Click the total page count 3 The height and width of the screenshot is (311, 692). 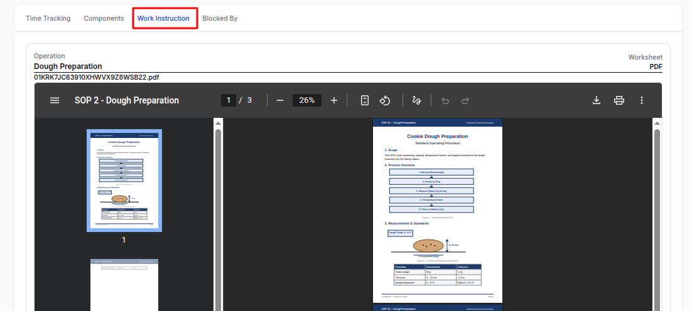(x=249, y=100)
